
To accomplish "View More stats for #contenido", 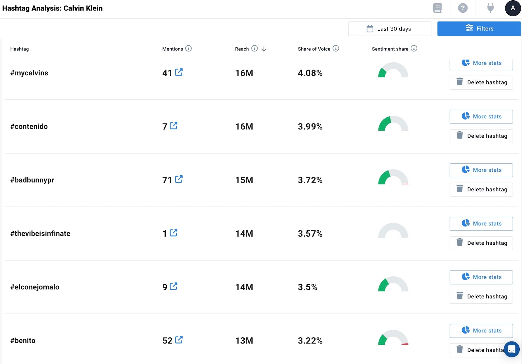I will click(x=481, y=117).
